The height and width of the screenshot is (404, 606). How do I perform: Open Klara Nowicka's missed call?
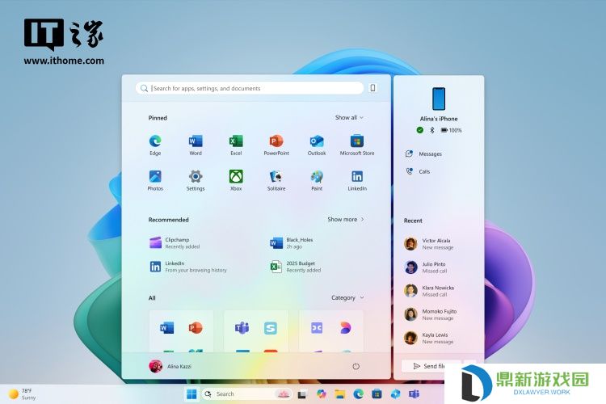pyautogui.click(x=429, y=291)
